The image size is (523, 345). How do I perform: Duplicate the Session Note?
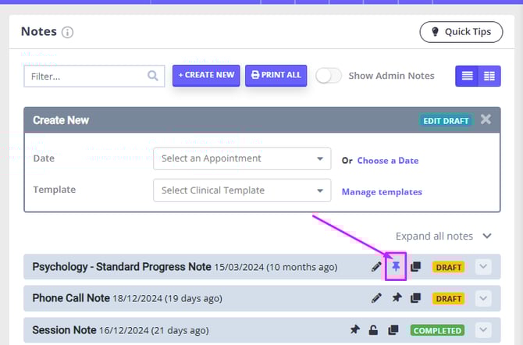point(395,330)
